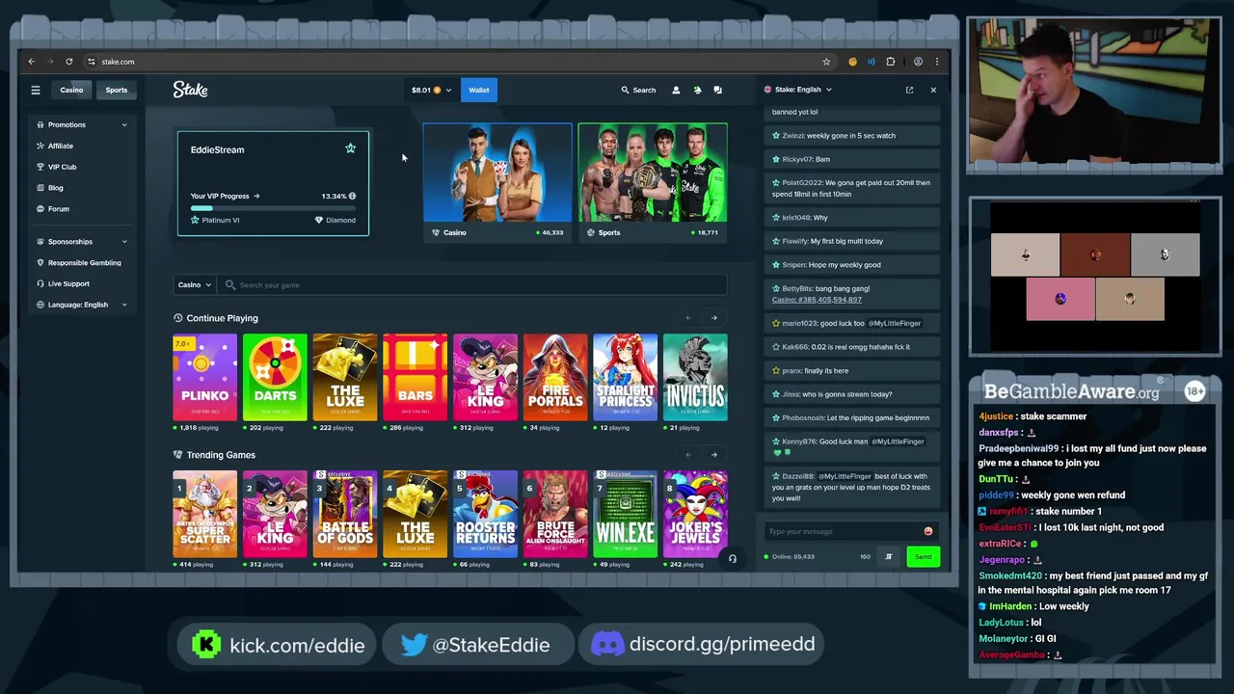Send the chat message
The image size is (1234, 694).
click(923, 556)
